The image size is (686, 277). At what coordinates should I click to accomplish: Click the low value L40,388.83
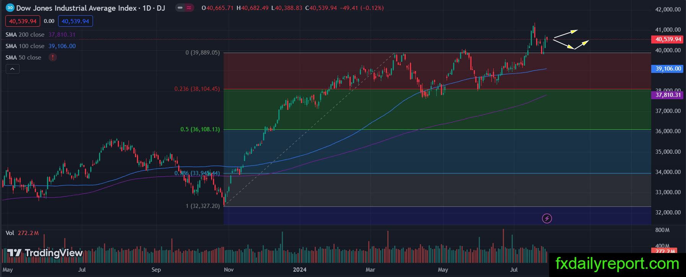287,8
